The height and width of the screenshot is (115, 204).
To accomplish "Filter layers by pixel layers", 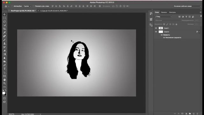I will click(179, 17).
